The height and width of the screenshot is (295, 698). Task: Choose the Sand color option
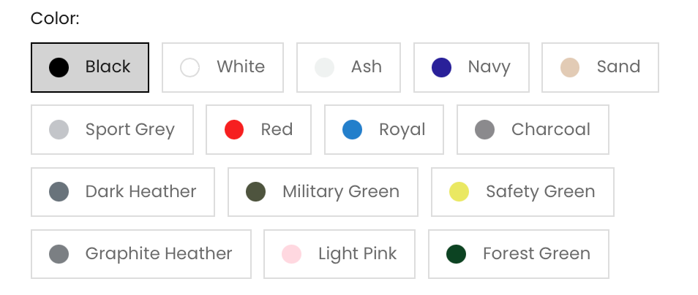click(x=600, y=67)
